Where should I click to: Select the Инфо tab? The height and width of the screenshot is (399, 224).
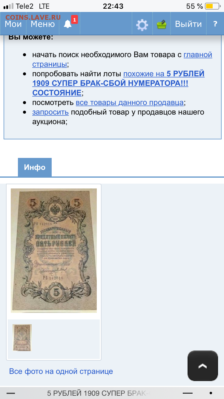(x=35, y=167)
